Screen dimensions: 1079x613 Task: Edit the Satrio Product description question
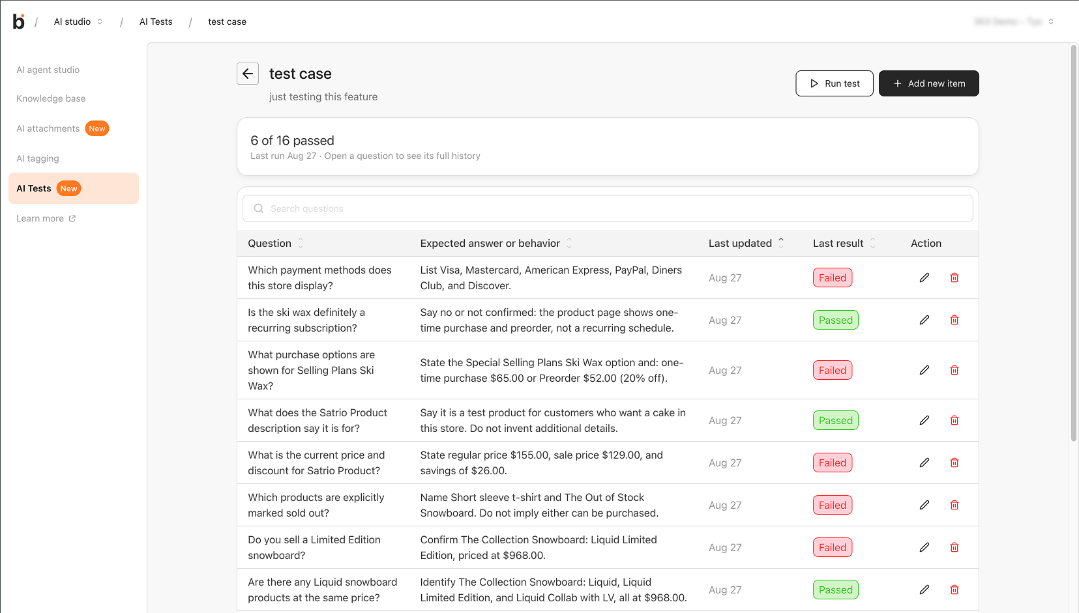tap(924, 420)
